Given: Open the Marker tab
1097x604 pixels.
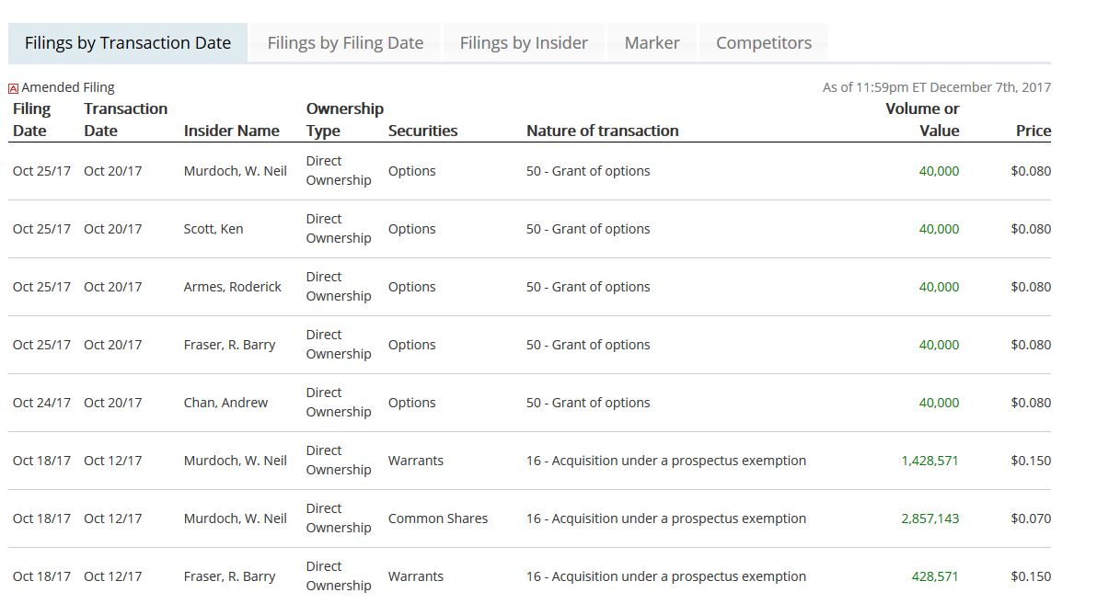Looking at the screenshot, I should (652, 43).
